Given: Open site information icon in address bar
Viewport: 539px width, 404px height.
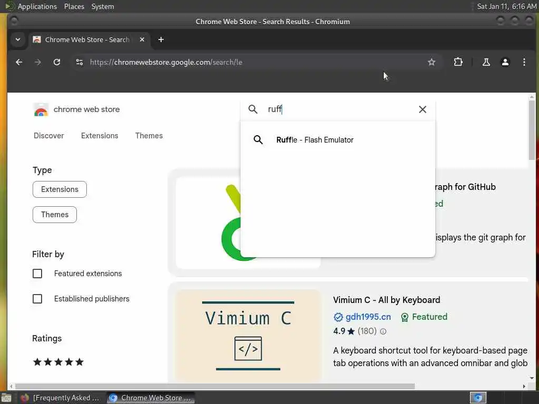Looking at the screenshot, I should pos(79,62).
